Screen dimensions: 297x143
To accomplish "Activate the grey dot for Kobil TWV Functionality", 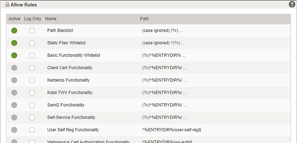I will pyautogui.click(x=14, y=93).
